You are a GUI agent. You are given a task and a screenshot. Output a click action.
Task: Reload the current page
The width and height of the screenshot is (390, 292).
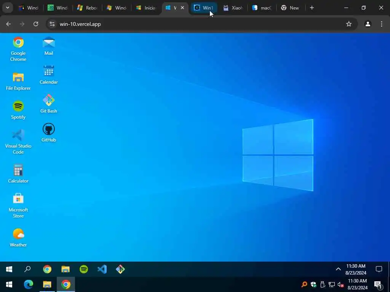36,24
